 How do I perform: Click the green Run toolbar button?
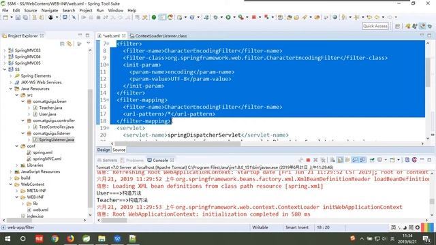click(x=228, y=17)
